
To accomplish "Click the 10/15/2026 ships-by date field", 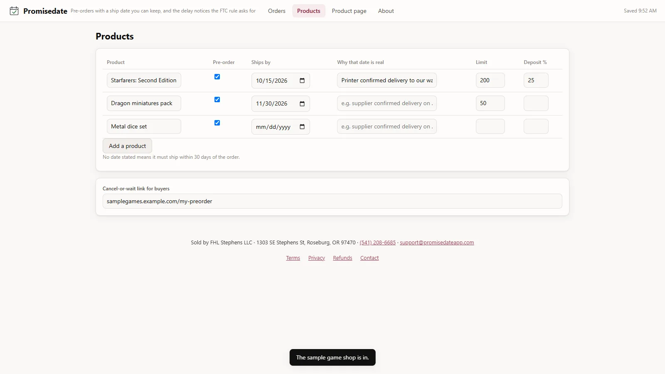I will [x=281, y=81].
